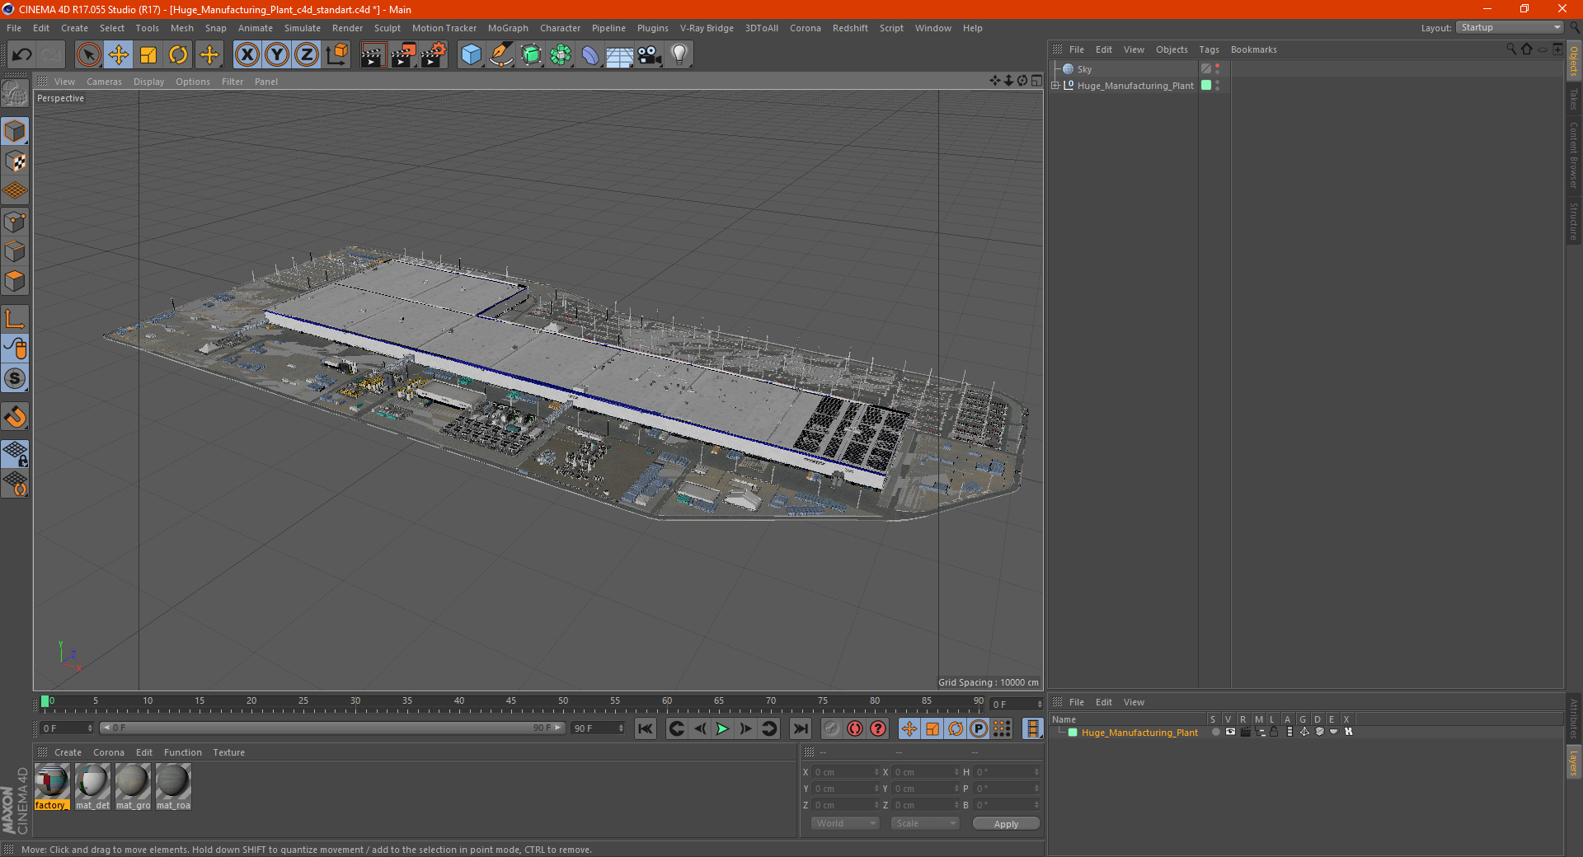The width and height of the screenshot is (1583, 857).
Task: Open the Simulate menu
Action: point(303,28)
